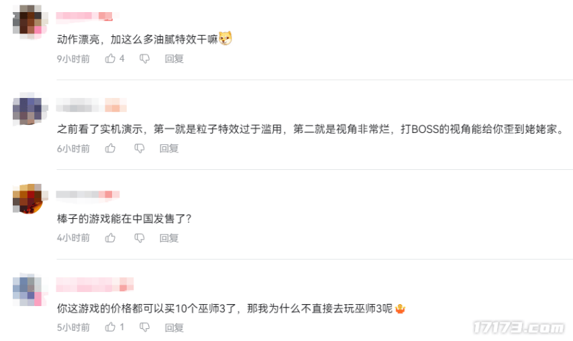
Task: Reply to the 巫师3 comment
Action: (174, 327)
